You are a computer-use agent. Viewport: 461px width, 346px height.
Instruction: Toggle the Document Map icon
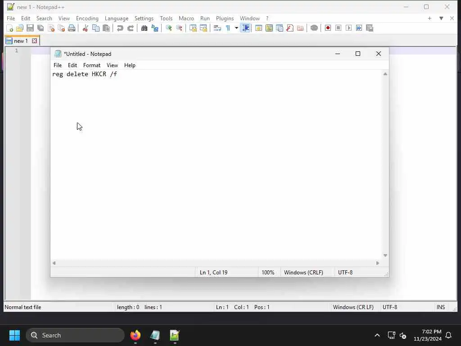click(x=269, y=28)
